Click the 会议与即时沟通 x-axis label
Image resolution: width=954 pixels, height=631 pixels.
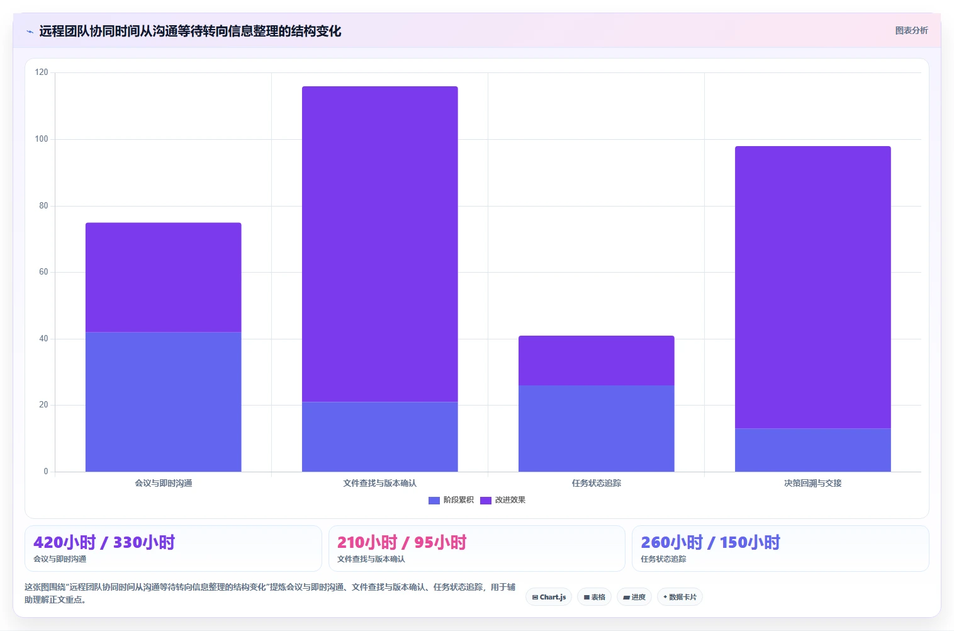click(164, 484)
